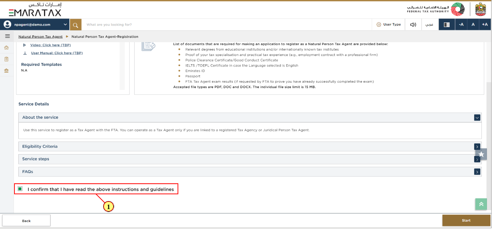This screenshot has height=230, width=493.
Task: Click the 'Required Templates' heading
Action: (42, 65)
